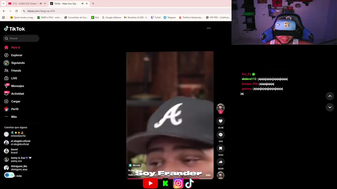The image size is (337, 189).
Task: Open the Twitch bookmark
Action: click(156, 18)
